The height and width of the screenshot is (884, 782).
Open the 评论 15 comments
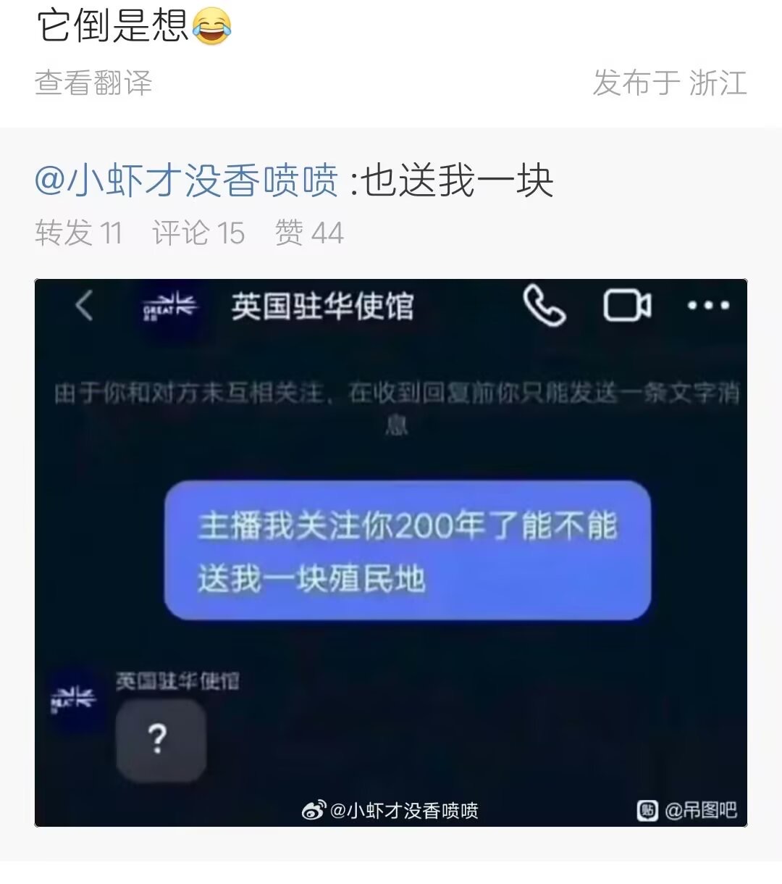(198, 233)
